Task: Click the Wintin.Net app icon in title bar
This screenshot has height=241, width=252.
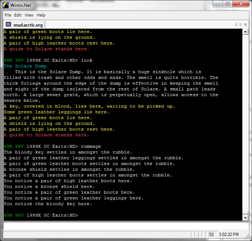Action: (x=6, y=6)
